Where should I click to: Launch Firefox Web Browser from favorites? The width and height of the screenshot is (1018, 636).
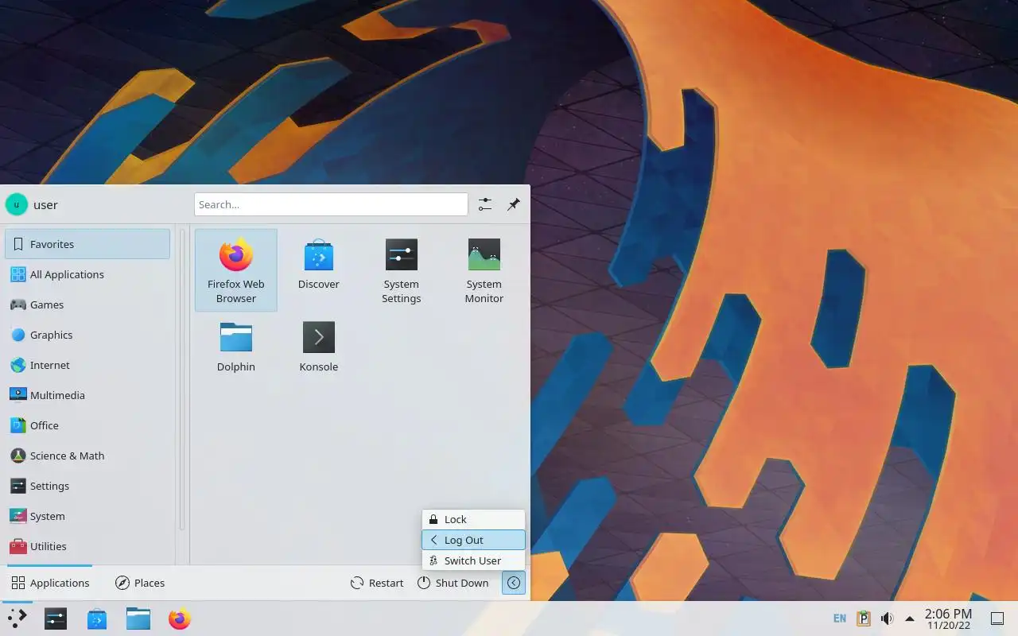(236, 270)
